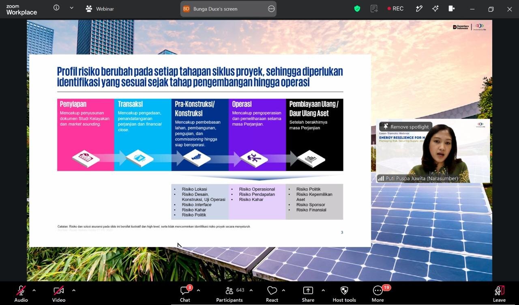Screen dimensions: 519x305
Task: Expand audio options caret
Action: (x=34, y=290)
